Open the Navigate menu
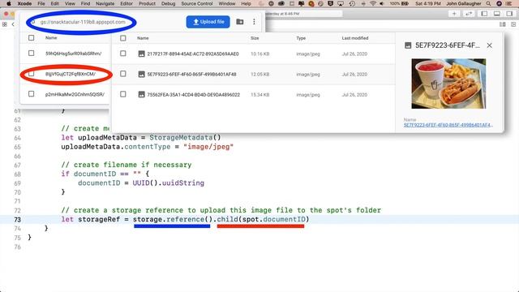 tap(105, 3)
